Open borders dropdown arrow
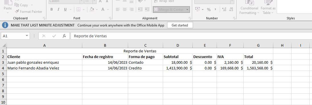The height and width of the screenshot is (105, 312). 84,9
